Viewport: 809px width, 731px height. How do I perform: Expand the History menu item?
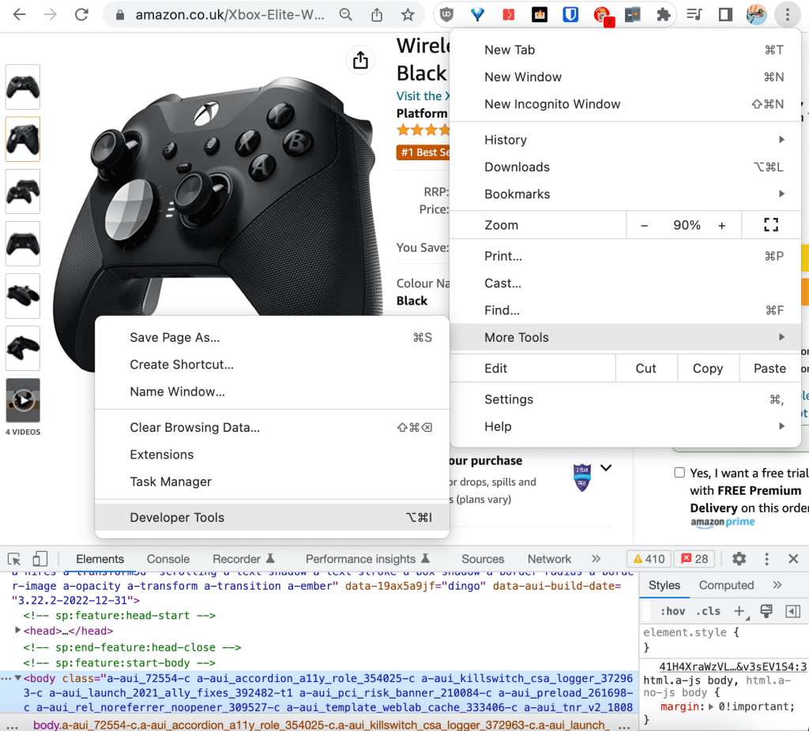tap(505, 140)
